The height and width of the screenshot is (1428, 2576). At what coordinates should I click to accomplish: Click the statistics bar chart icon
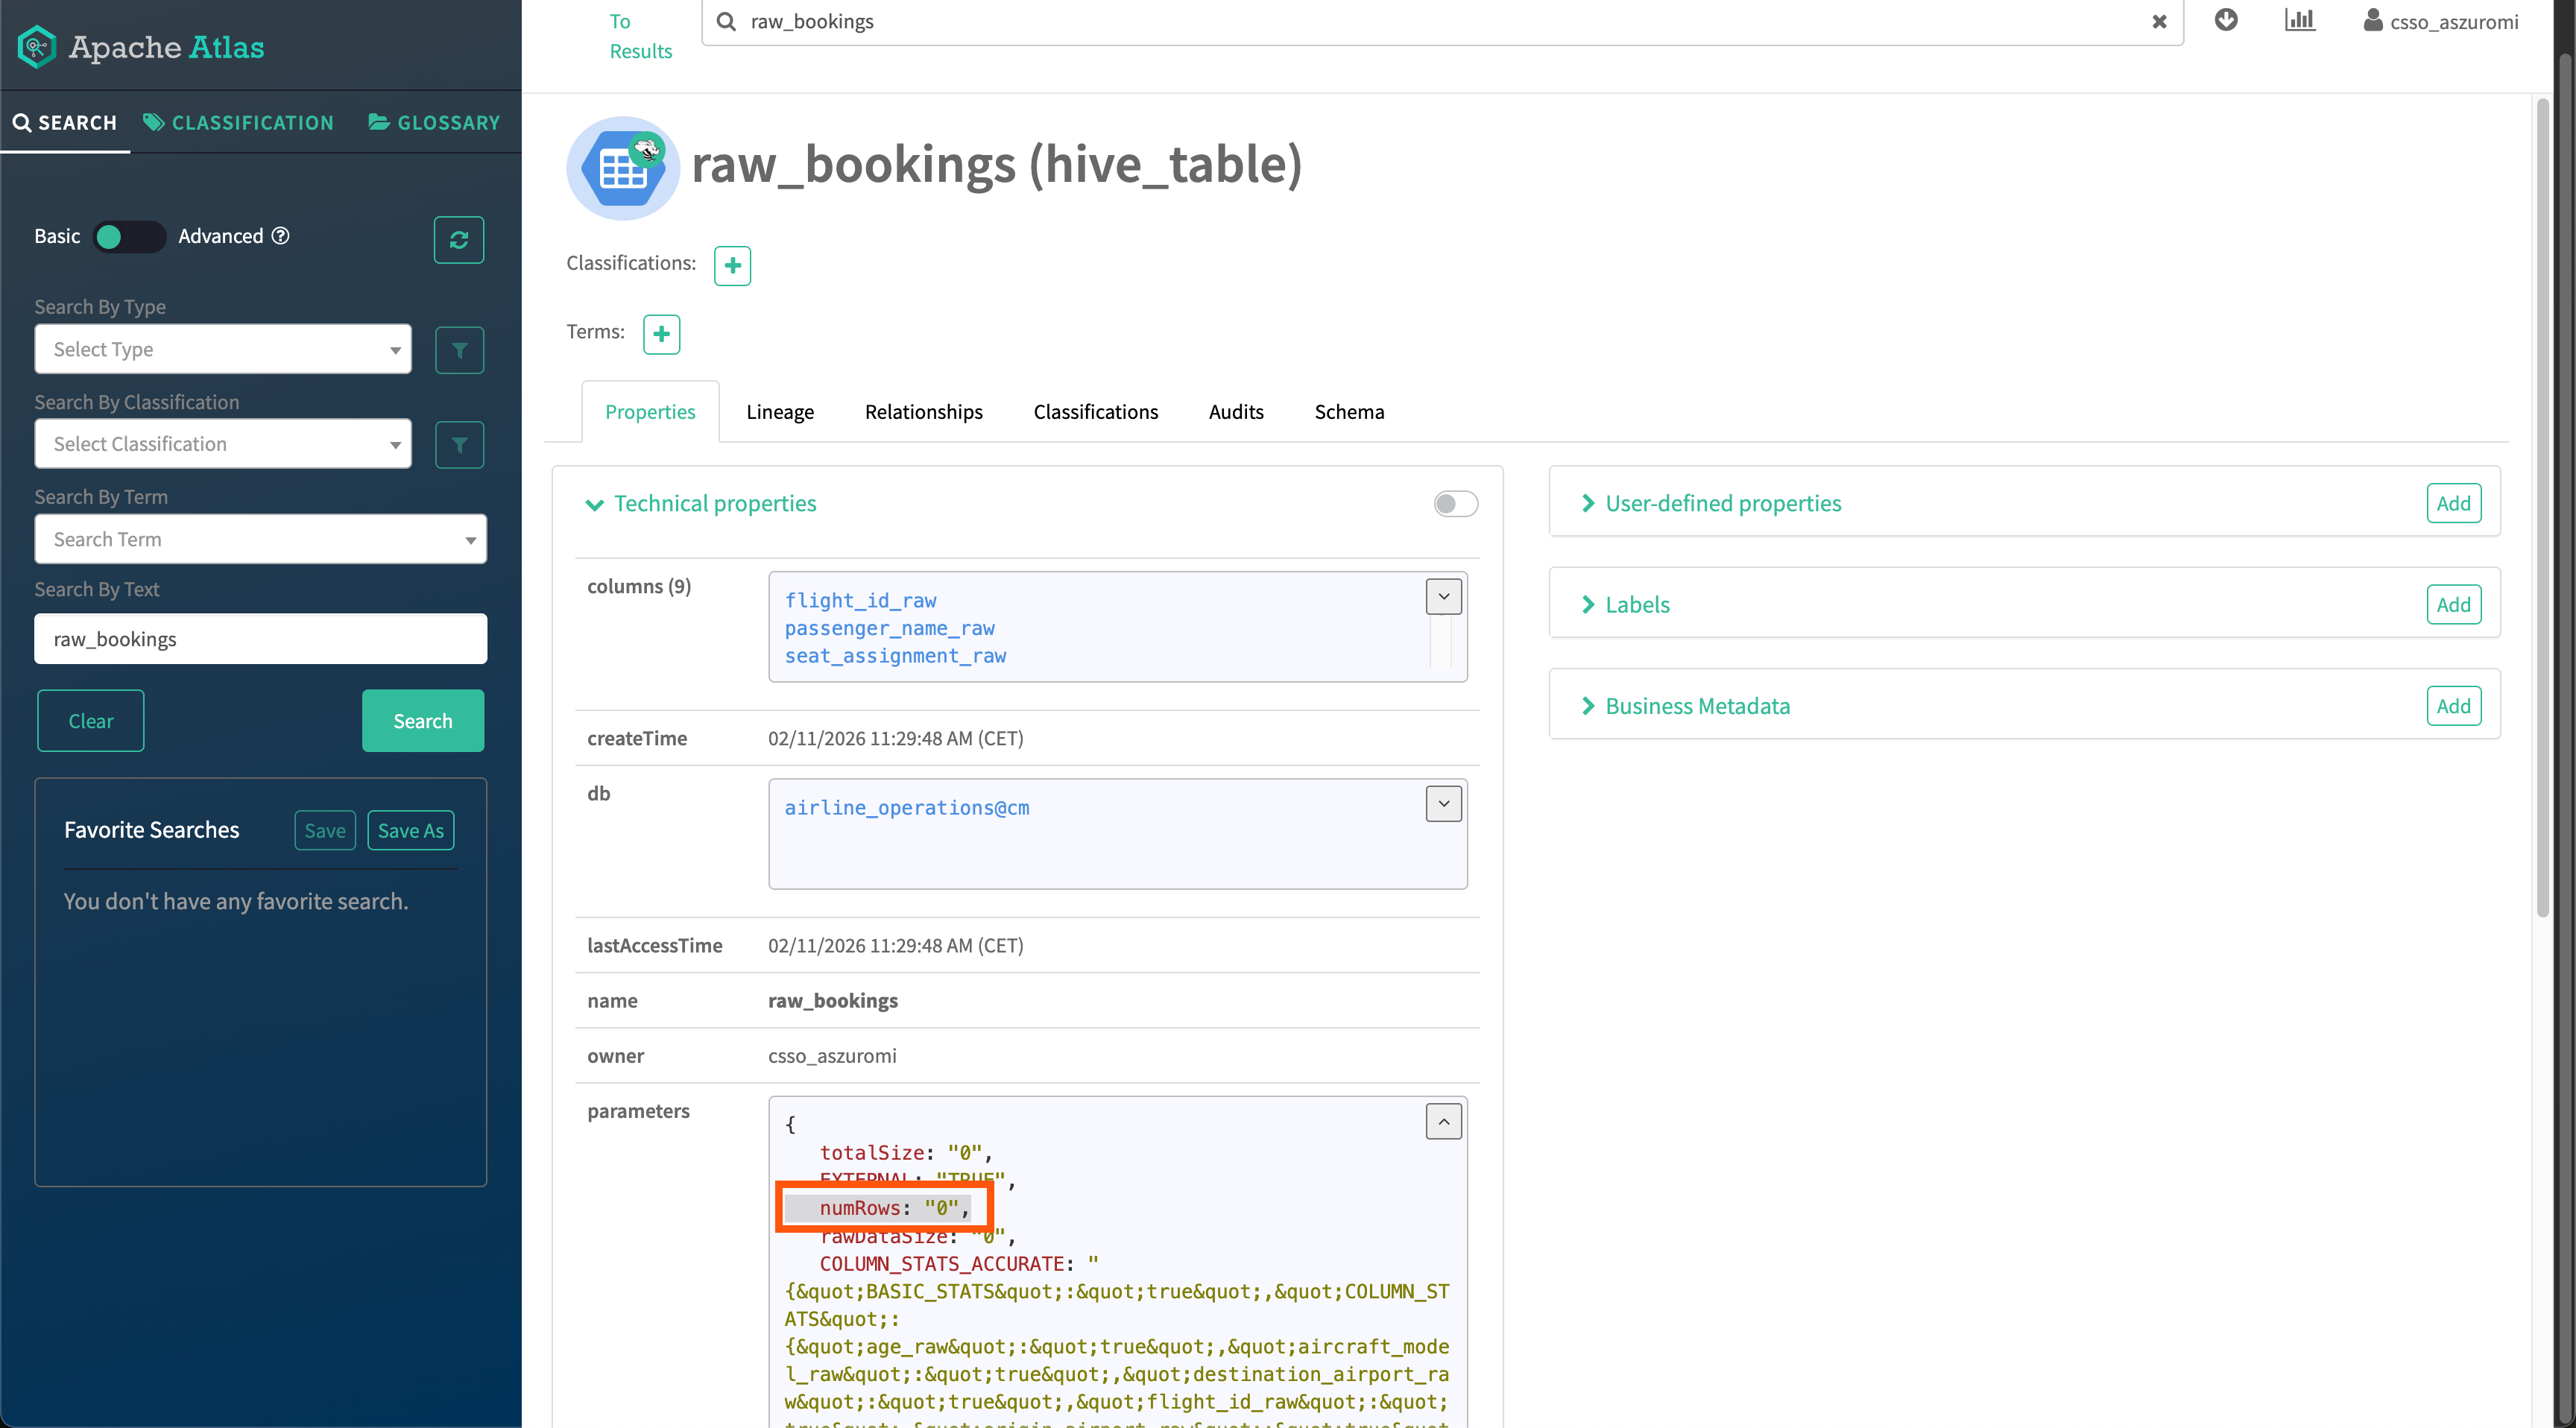[2299, 20]
